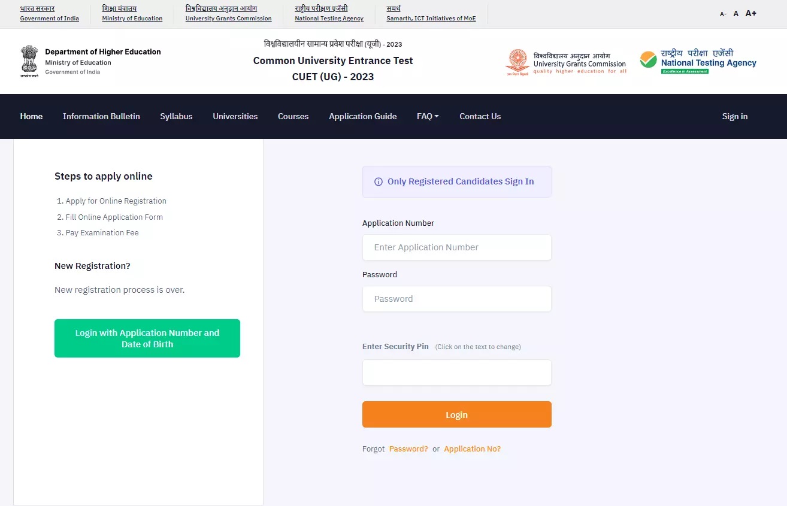This screenshot has height=506, width=787.
Task: Click Sign in in the navigation bar
Action: coord(735,116)
